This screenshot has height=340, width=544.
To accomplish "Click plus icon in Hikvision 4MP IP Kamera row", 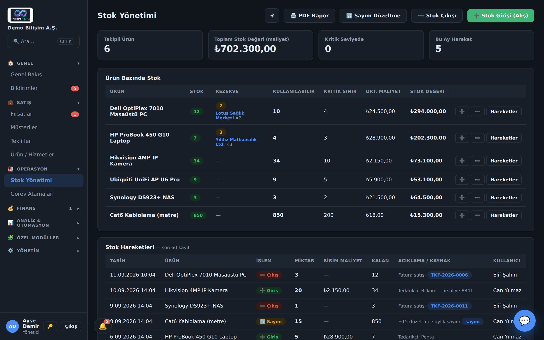I will [x=462, y=161].
